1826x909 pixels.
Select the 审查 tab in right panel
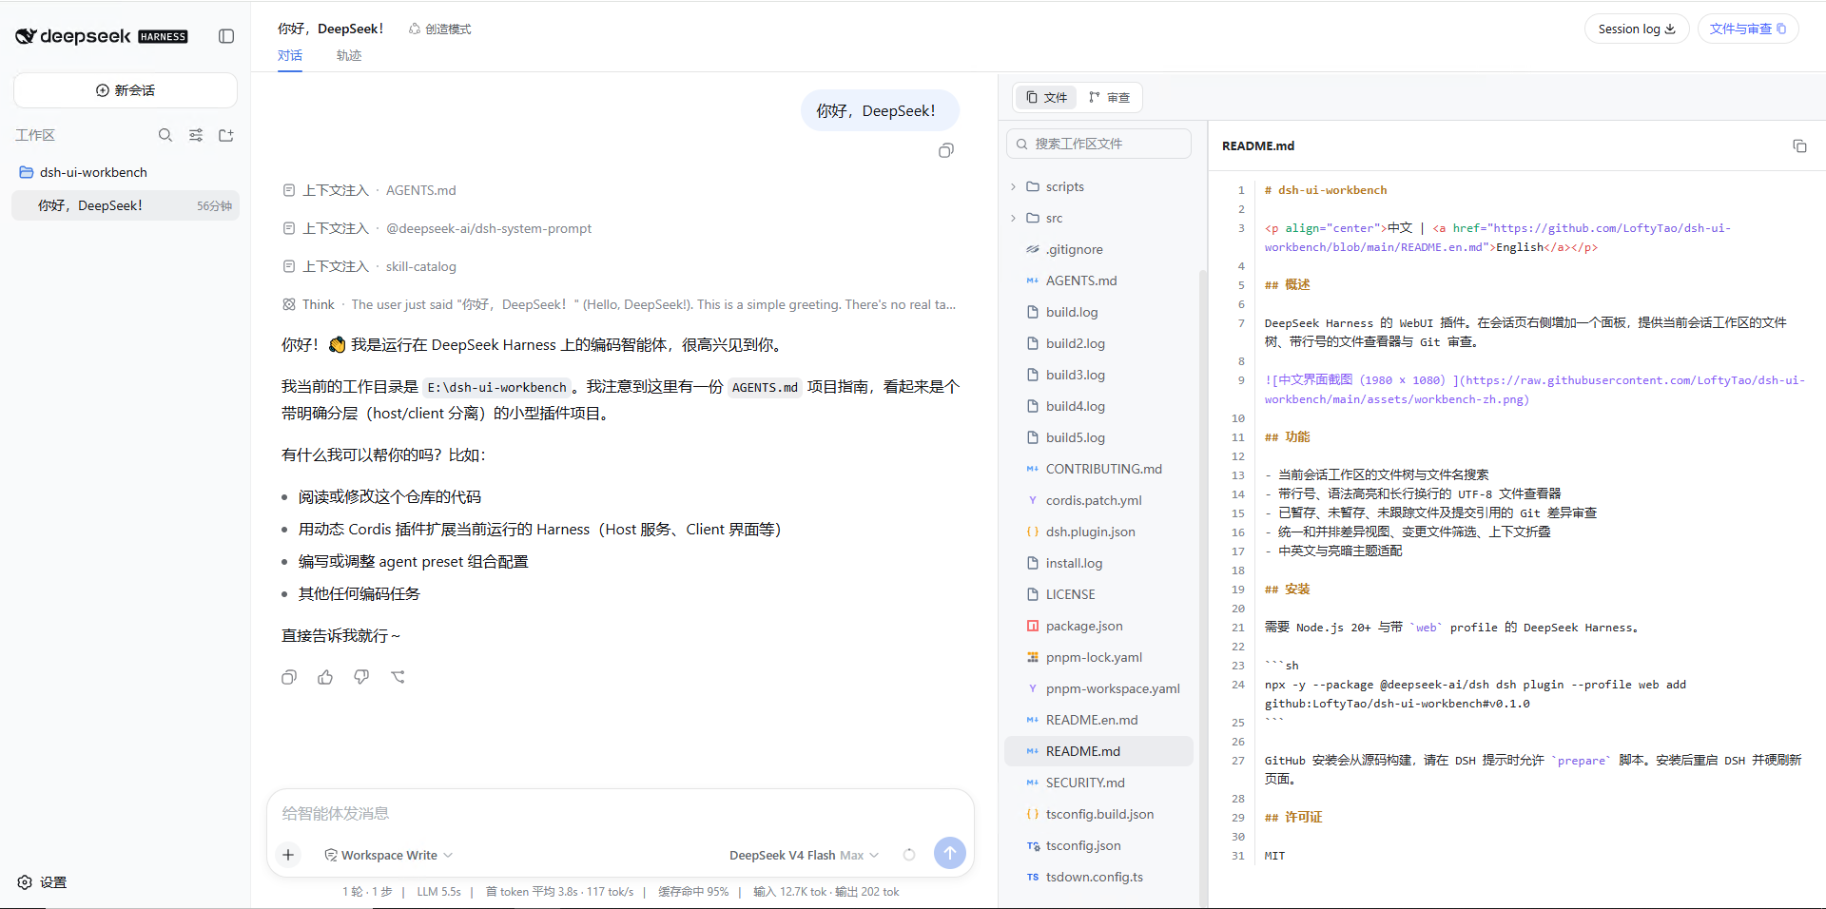coord(1109,97)
